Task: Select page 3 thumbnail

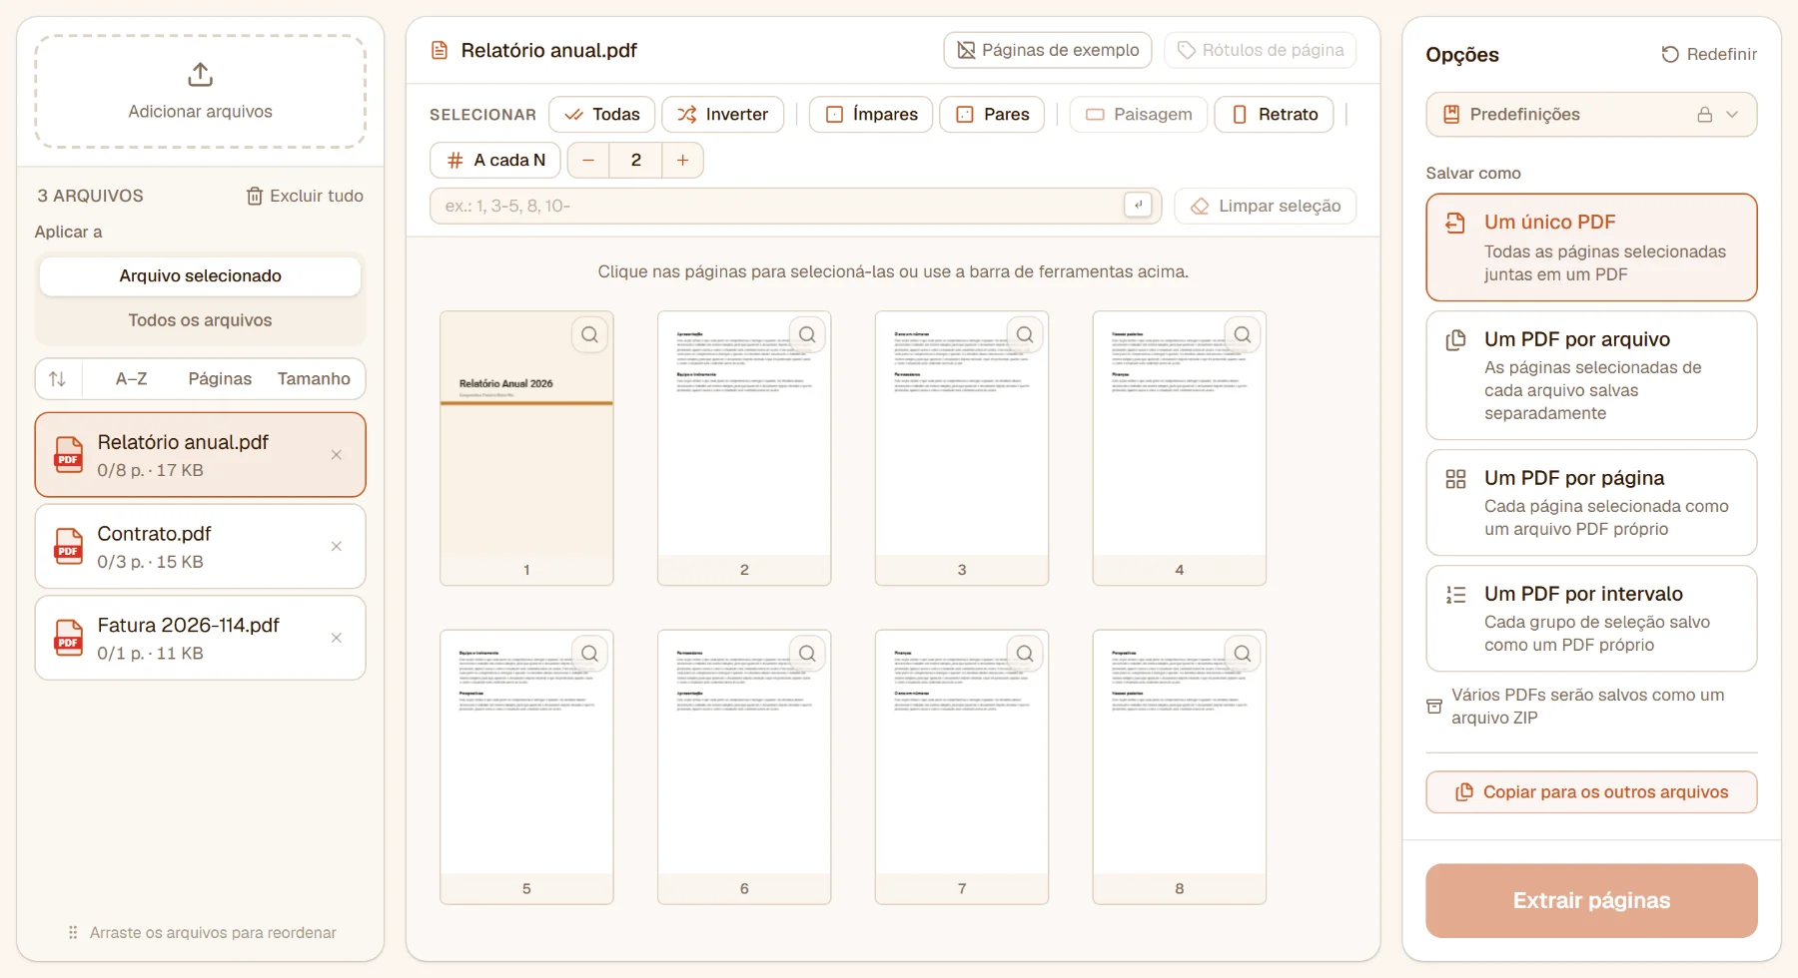Action: point(962,448)
